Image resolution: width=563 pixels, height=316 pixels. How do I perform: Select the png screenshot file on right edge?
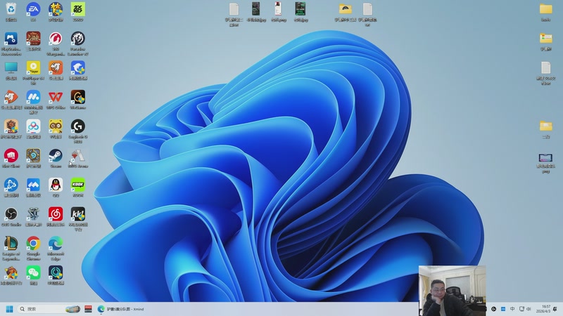pos(545,158)
